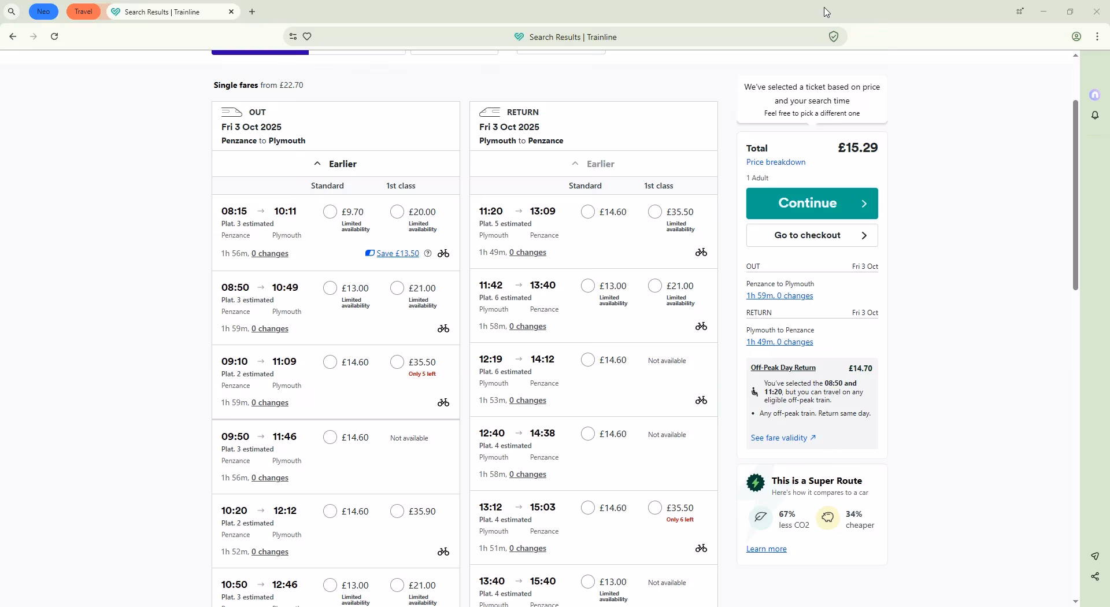Open the Price breakdown link
The height and width of the screenshot is (607, 1110).
tap(775, 162)
